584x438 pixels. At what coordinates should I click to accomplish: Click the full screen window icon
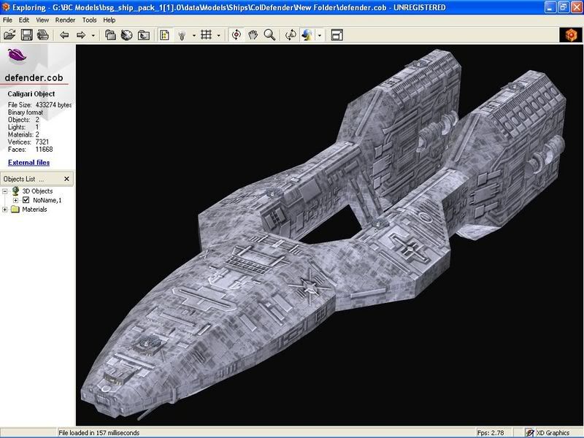tap(337, 35)
